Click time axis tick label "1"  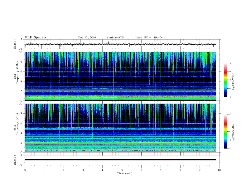click(x=44, y=170)
